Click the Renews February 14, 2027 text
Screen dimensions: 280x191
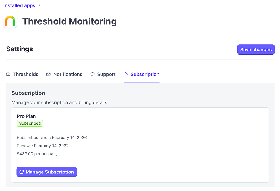pyautogui.click(x=43, y=146)
